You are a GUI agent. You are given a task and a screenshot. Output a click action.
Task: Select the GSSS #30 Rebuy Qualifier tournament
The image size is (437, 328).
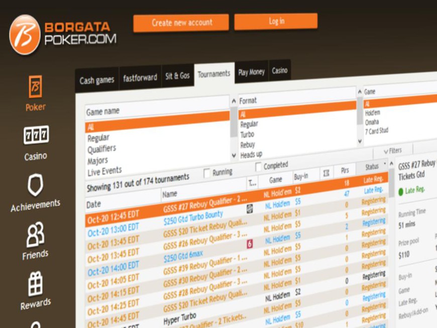[205, 277]
